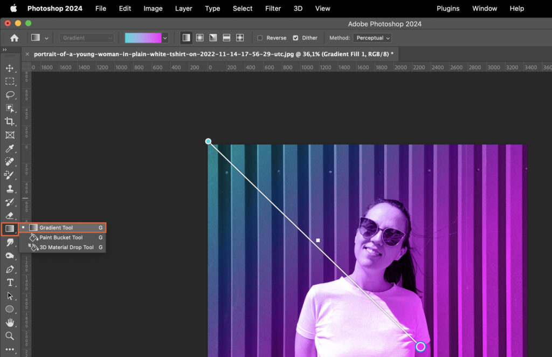Open the Filter menu
Viewport: 552px width, 357px height.
[273, 8]
